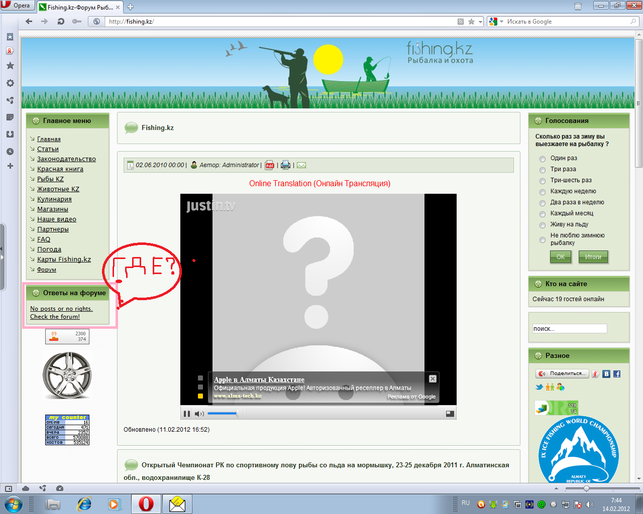Open Internet Explorer from the taskbar
This screenshot has width=643, height=514.
(84, 503)
